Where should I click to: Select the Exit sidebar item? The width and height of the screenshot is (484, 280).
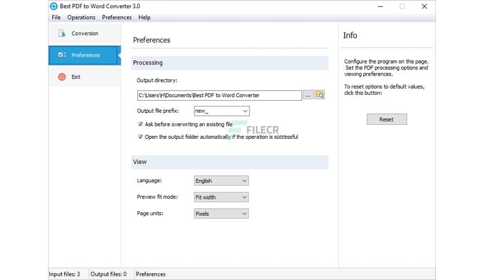85,77
